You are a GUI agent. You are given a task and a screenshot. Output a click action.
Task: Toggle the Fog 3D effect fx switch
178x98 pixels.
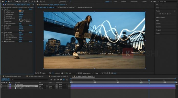[3, 9]
